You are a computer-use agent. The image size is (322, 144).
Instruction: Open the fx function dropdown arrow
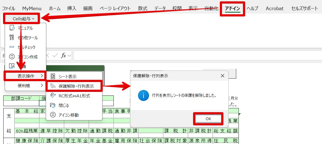[x=69, y=55]
